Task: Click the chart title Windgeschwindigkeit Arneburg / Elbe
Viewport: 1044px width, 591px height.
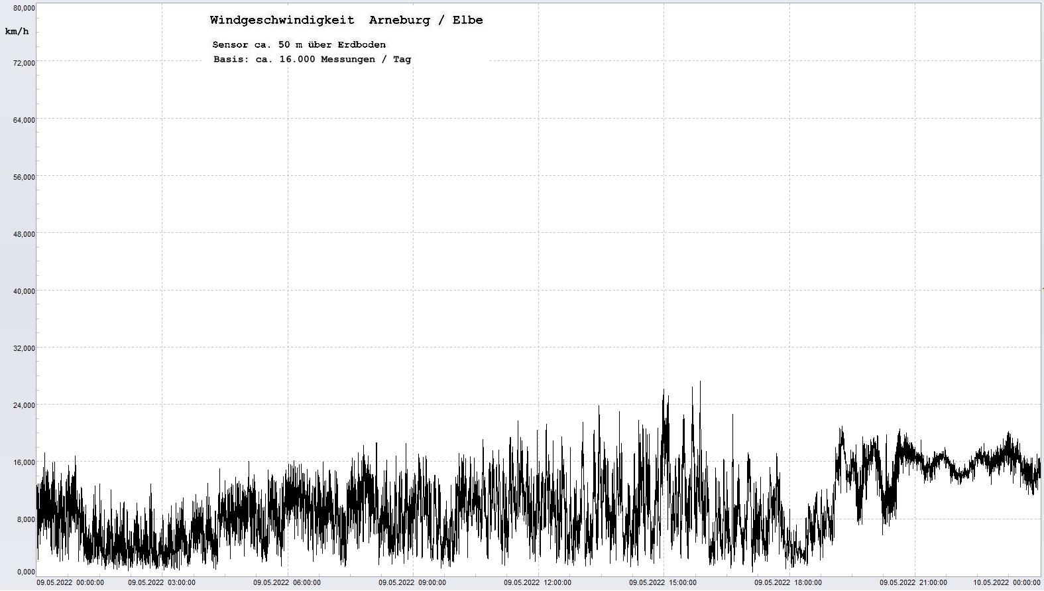Action: tap(346, 20)
